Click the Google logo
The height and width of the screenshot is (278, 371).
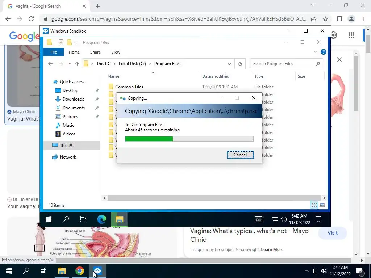click(x=24, y=36)
